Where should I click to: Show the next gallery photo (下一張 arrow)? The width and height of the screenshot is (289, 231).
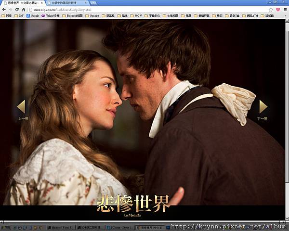pyautogui.click(x=263, y=107)
